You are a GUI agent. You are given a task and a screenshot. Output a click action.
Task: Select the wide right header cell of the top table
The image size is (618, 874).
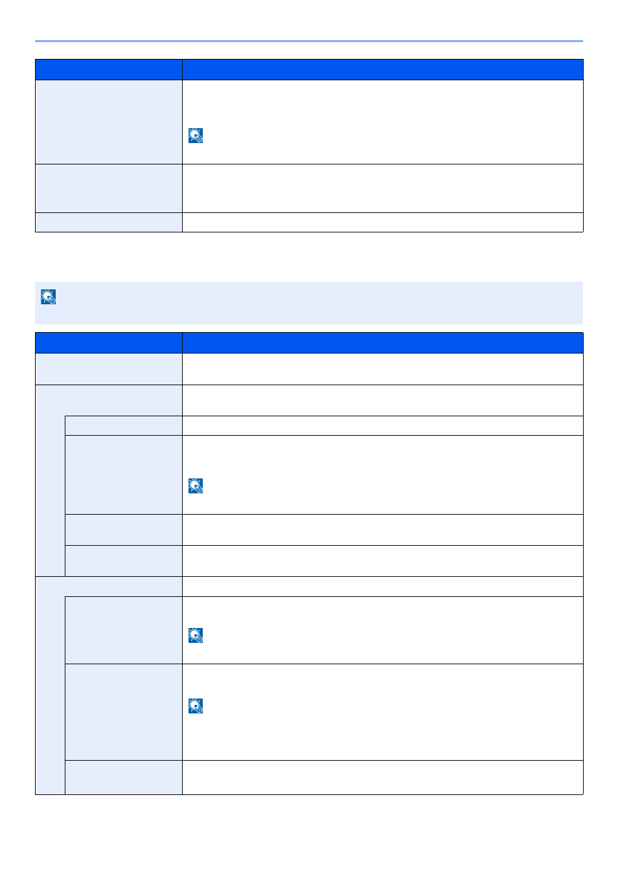(x=383, y=70)
